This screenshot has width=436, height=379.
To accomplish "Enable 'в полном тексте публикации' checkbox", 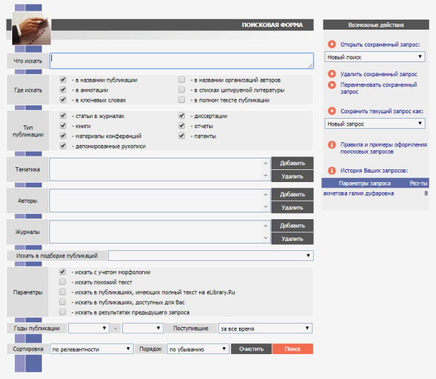I will pyautogui.click(x=182, y=100).
